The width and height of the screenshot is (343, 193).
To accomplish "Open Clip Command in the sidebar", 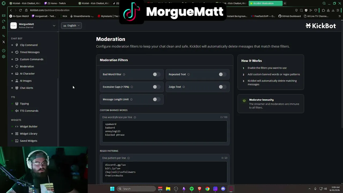I will pos(28,45).
